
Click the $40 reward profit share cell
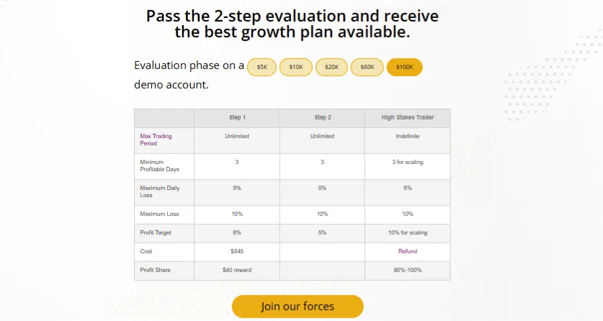coord(237,271)
